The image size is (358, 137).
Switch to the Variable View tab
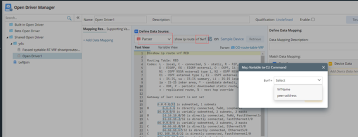click(x=167, y=48)
